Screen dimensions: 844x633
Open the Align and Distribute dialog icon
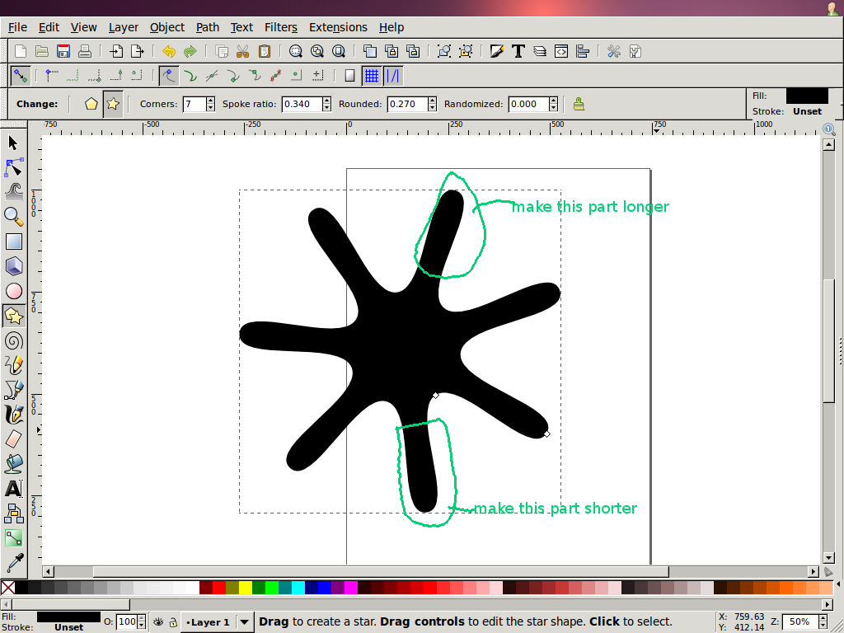click(x=583, y=50)
